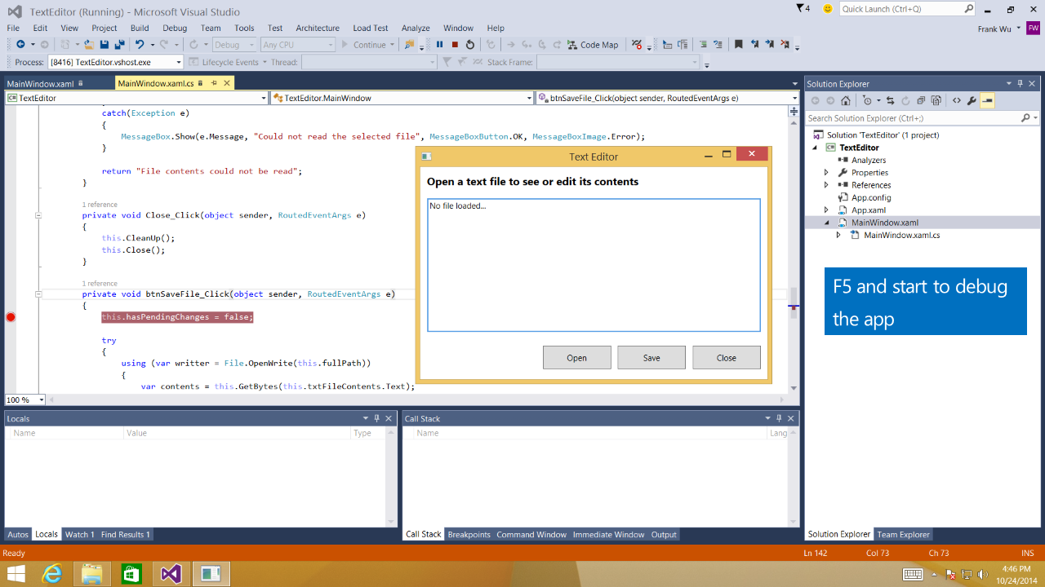Go to the previous bookmark icon

pos(754,45)
